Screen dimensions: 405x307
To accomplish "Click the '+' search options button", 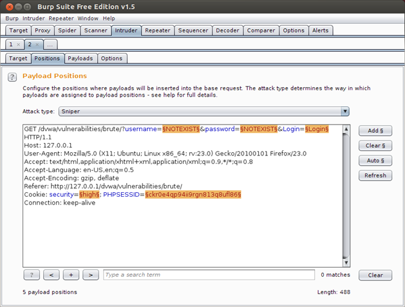I will tap(71, 275).
